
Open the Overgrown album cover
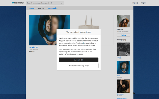123,86
